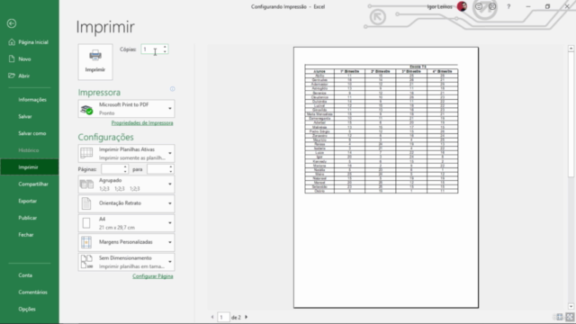Go back using the arrow circle icon
This screenshot has height=324, width=576.
[12, 23]
